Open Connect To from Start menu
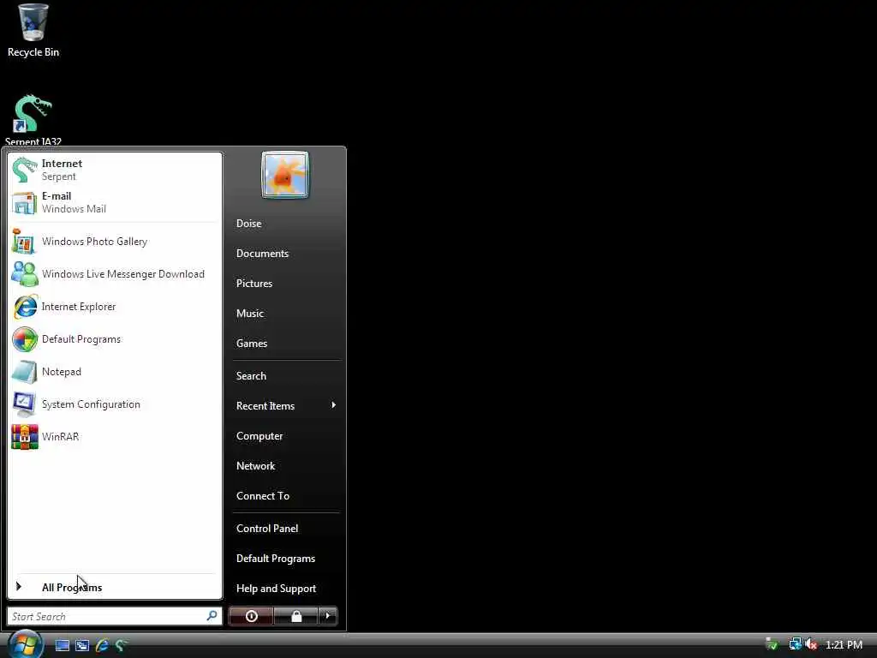Image resolution: width=877 pixels, height=658 pixels. 286,496
